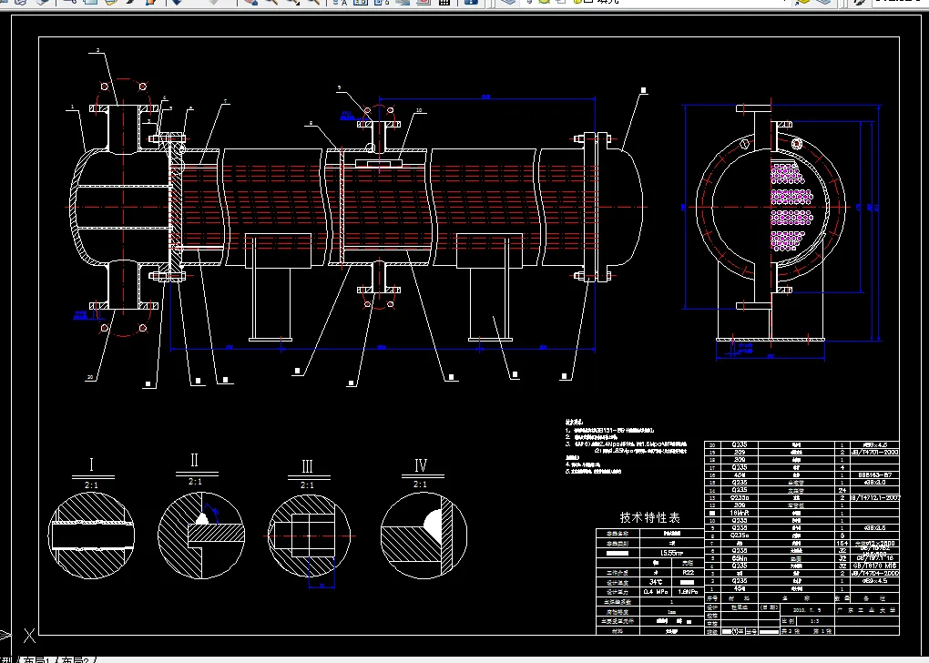Select the detail view label I
The width and height of the screenshot is (929, 663).
point(91,465)
